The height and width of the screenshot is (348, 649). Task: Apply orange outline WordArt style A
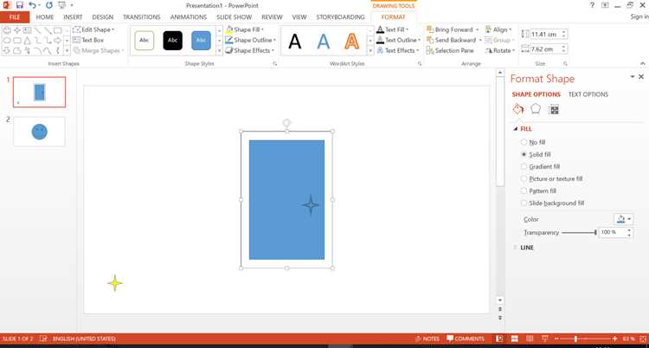[352, 41]
